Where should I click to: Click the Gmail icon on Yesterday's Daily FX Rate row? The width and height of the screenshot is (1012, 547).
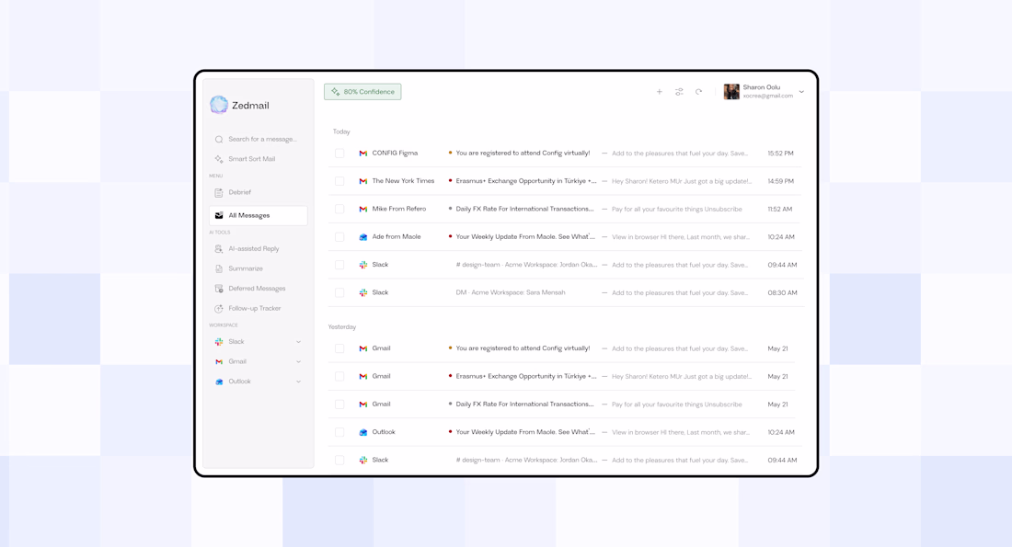pos(362,405)
